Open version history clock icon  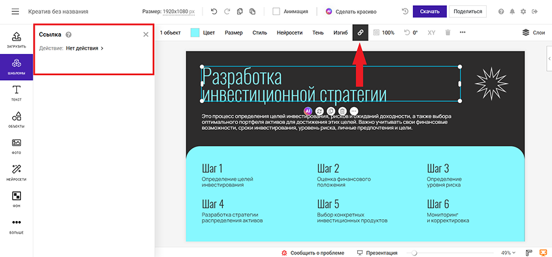pyautogui.click(x=405, y=12)
